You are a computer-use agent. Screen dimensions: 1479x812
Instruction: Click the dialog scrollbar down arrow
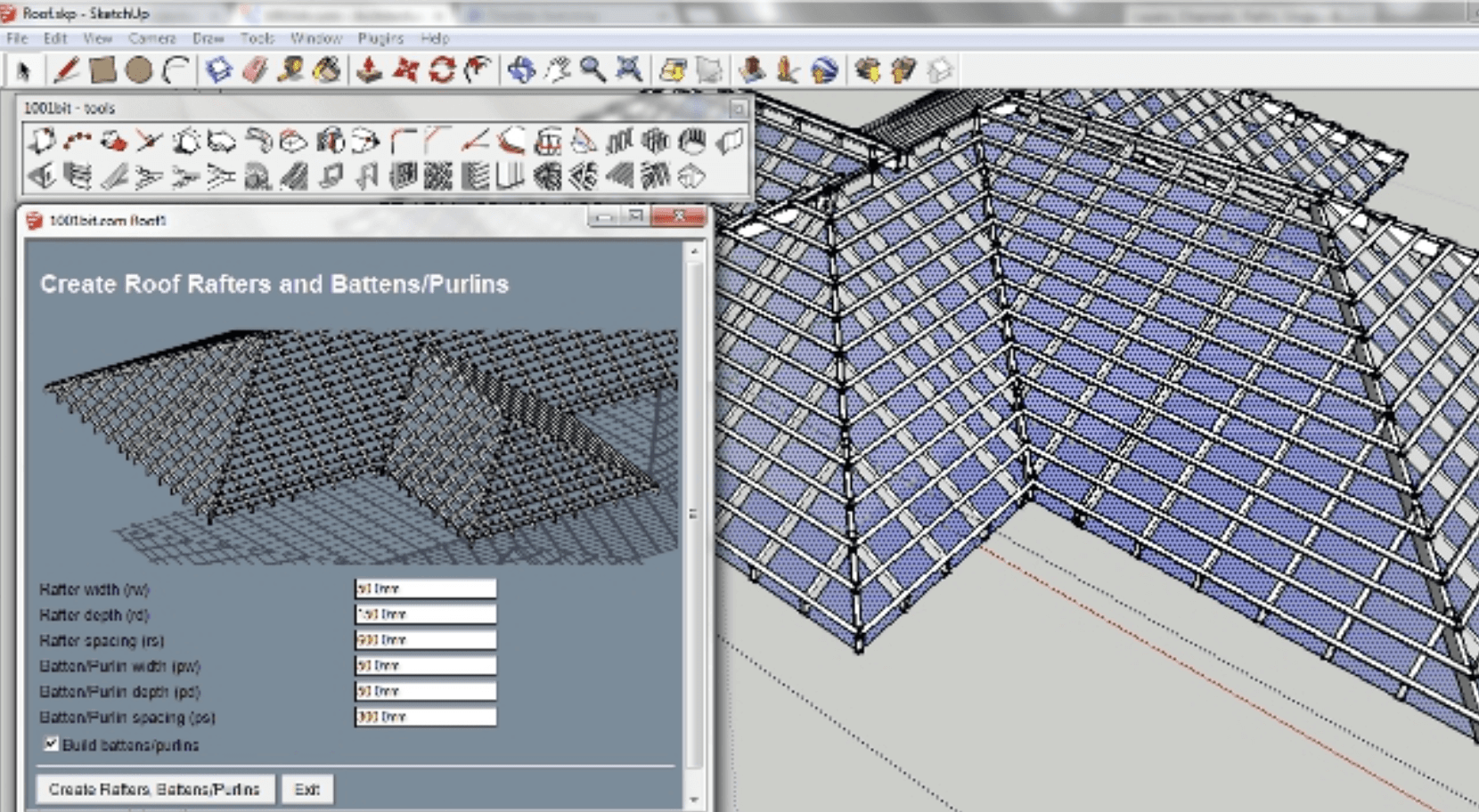coord(694,800)
